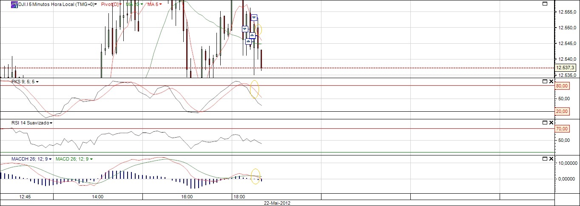Maximize the RSI indicator panel
580x206 pixels.
(545, 122)
